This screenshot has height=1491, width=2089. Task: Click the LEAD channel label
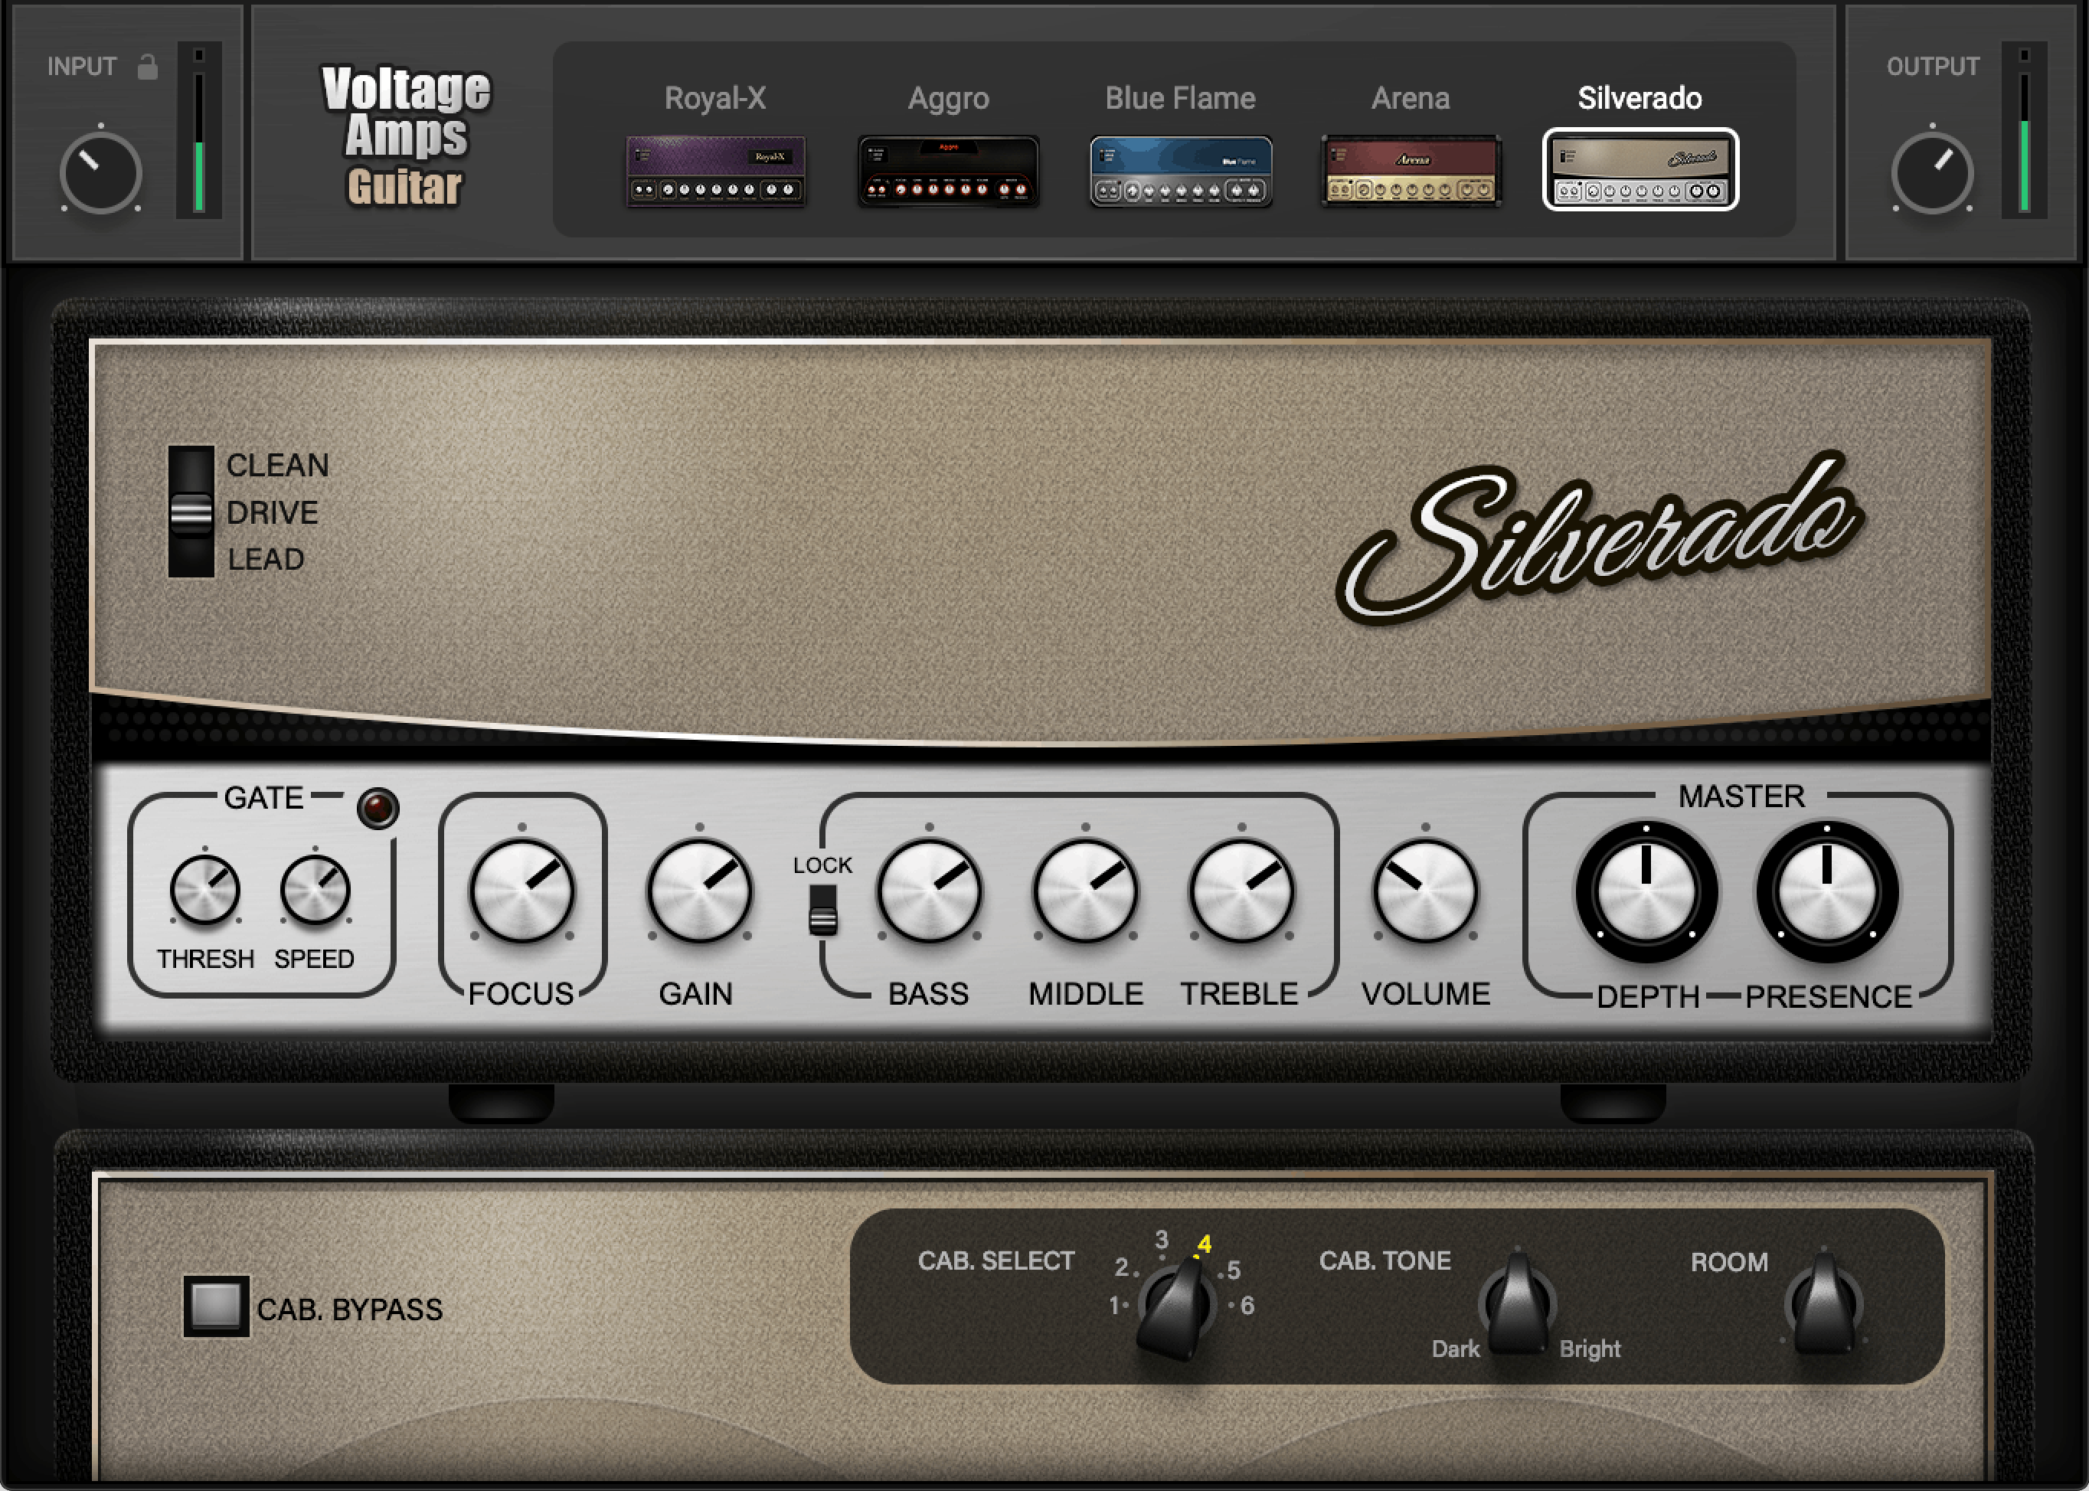click(x=266, y=559)
